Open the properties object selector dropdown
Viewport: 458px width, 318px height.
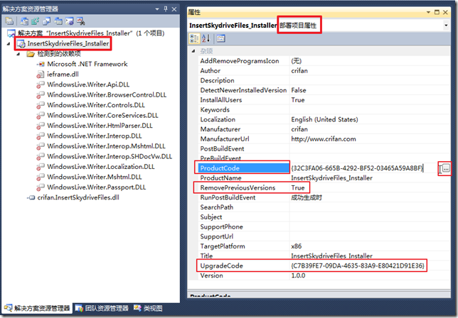(446, 26)
